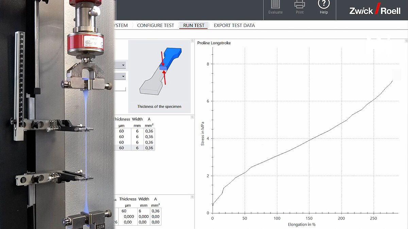The height and width of the screenshot is (229, 408).
Task: Click Width cell 0,000 in lower table
Action: [144, 216]
